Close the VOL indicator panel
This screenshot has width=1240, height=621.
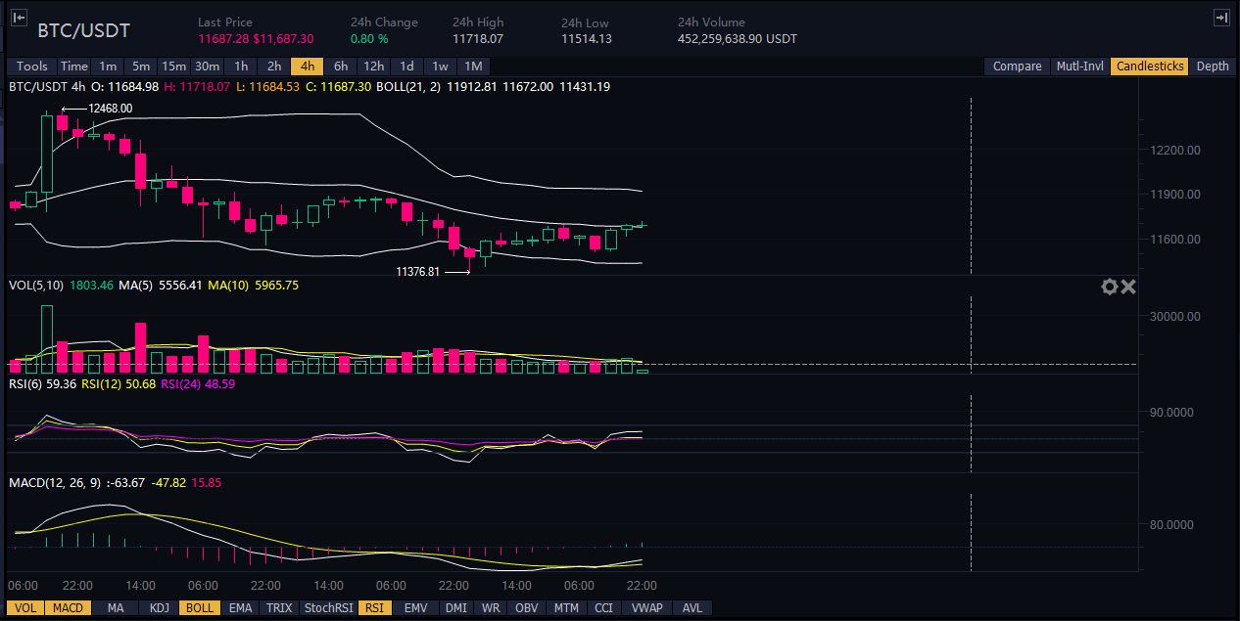1127,287
